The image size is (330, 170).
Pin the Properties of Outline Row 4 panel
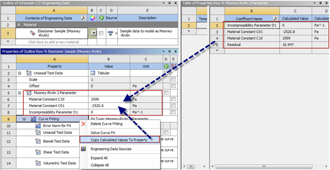[170, 51]
